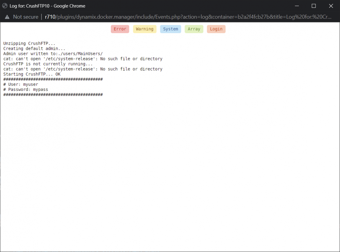This screenshot has width=340, height=252.
Task: Click the 'Admin user written to' log line
Action: (53, 54)
